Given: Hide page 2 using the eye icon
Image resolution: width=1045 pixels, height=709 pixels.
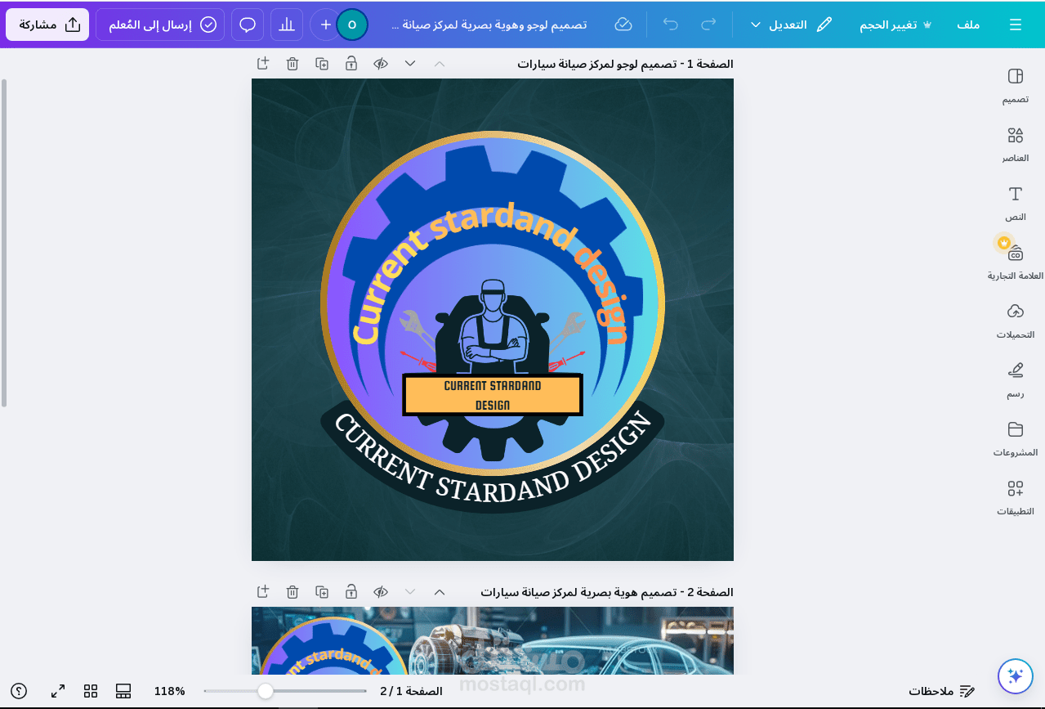Looking at the screenshot, I should click(381, 591).
